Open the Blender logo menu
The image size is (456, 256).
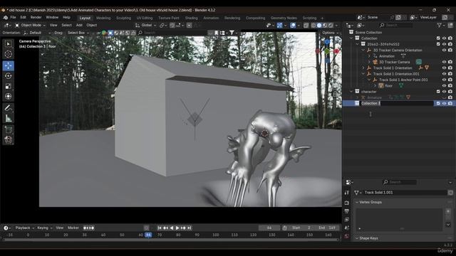[x=5, y=18]
